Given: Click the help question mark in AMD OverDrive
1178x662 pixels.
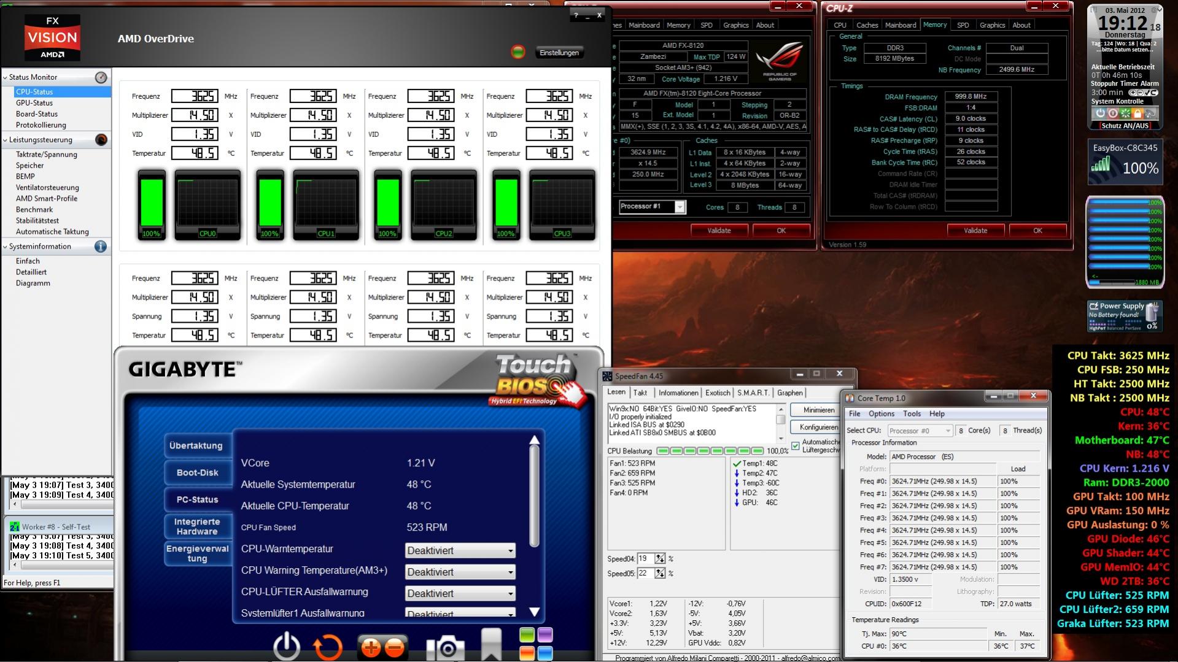Looking at the screenshot, I should (576, 15).
